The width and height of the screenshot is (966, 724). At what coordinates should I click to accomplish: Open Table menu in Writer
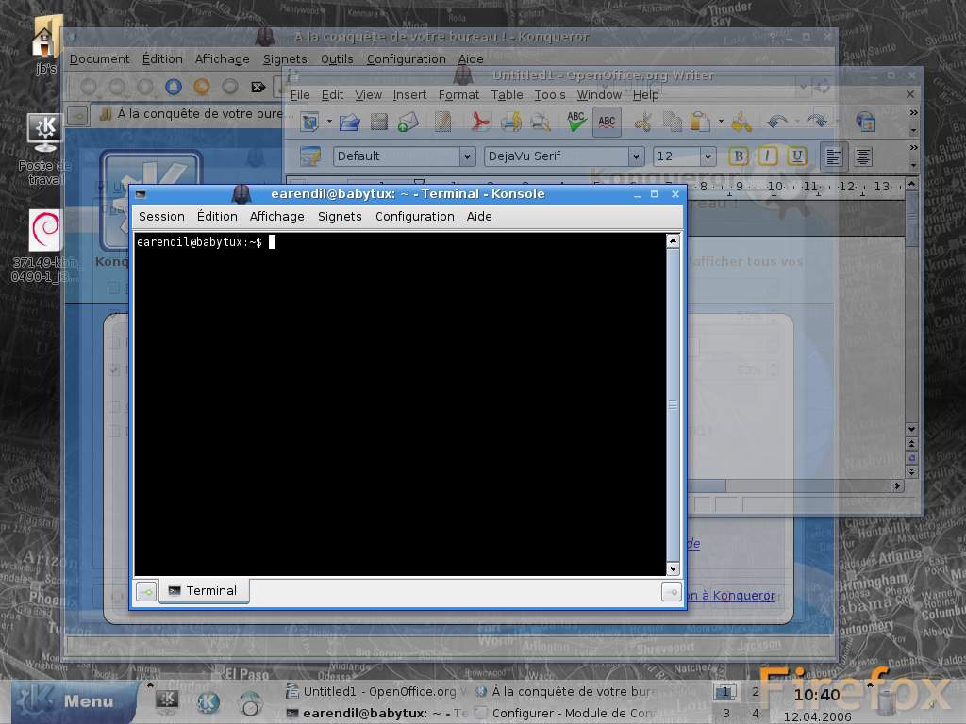507,95
